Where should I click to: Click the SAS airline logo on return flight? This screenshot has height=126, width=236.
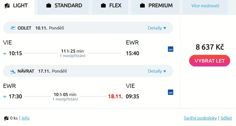[x=170, y=92]
